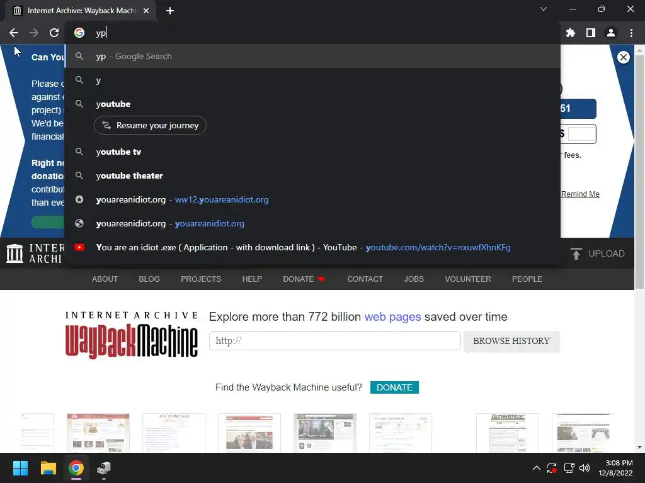Click the 'Resume your journey' chip
This screenshot has height=483, width=645.
point(150,125)
